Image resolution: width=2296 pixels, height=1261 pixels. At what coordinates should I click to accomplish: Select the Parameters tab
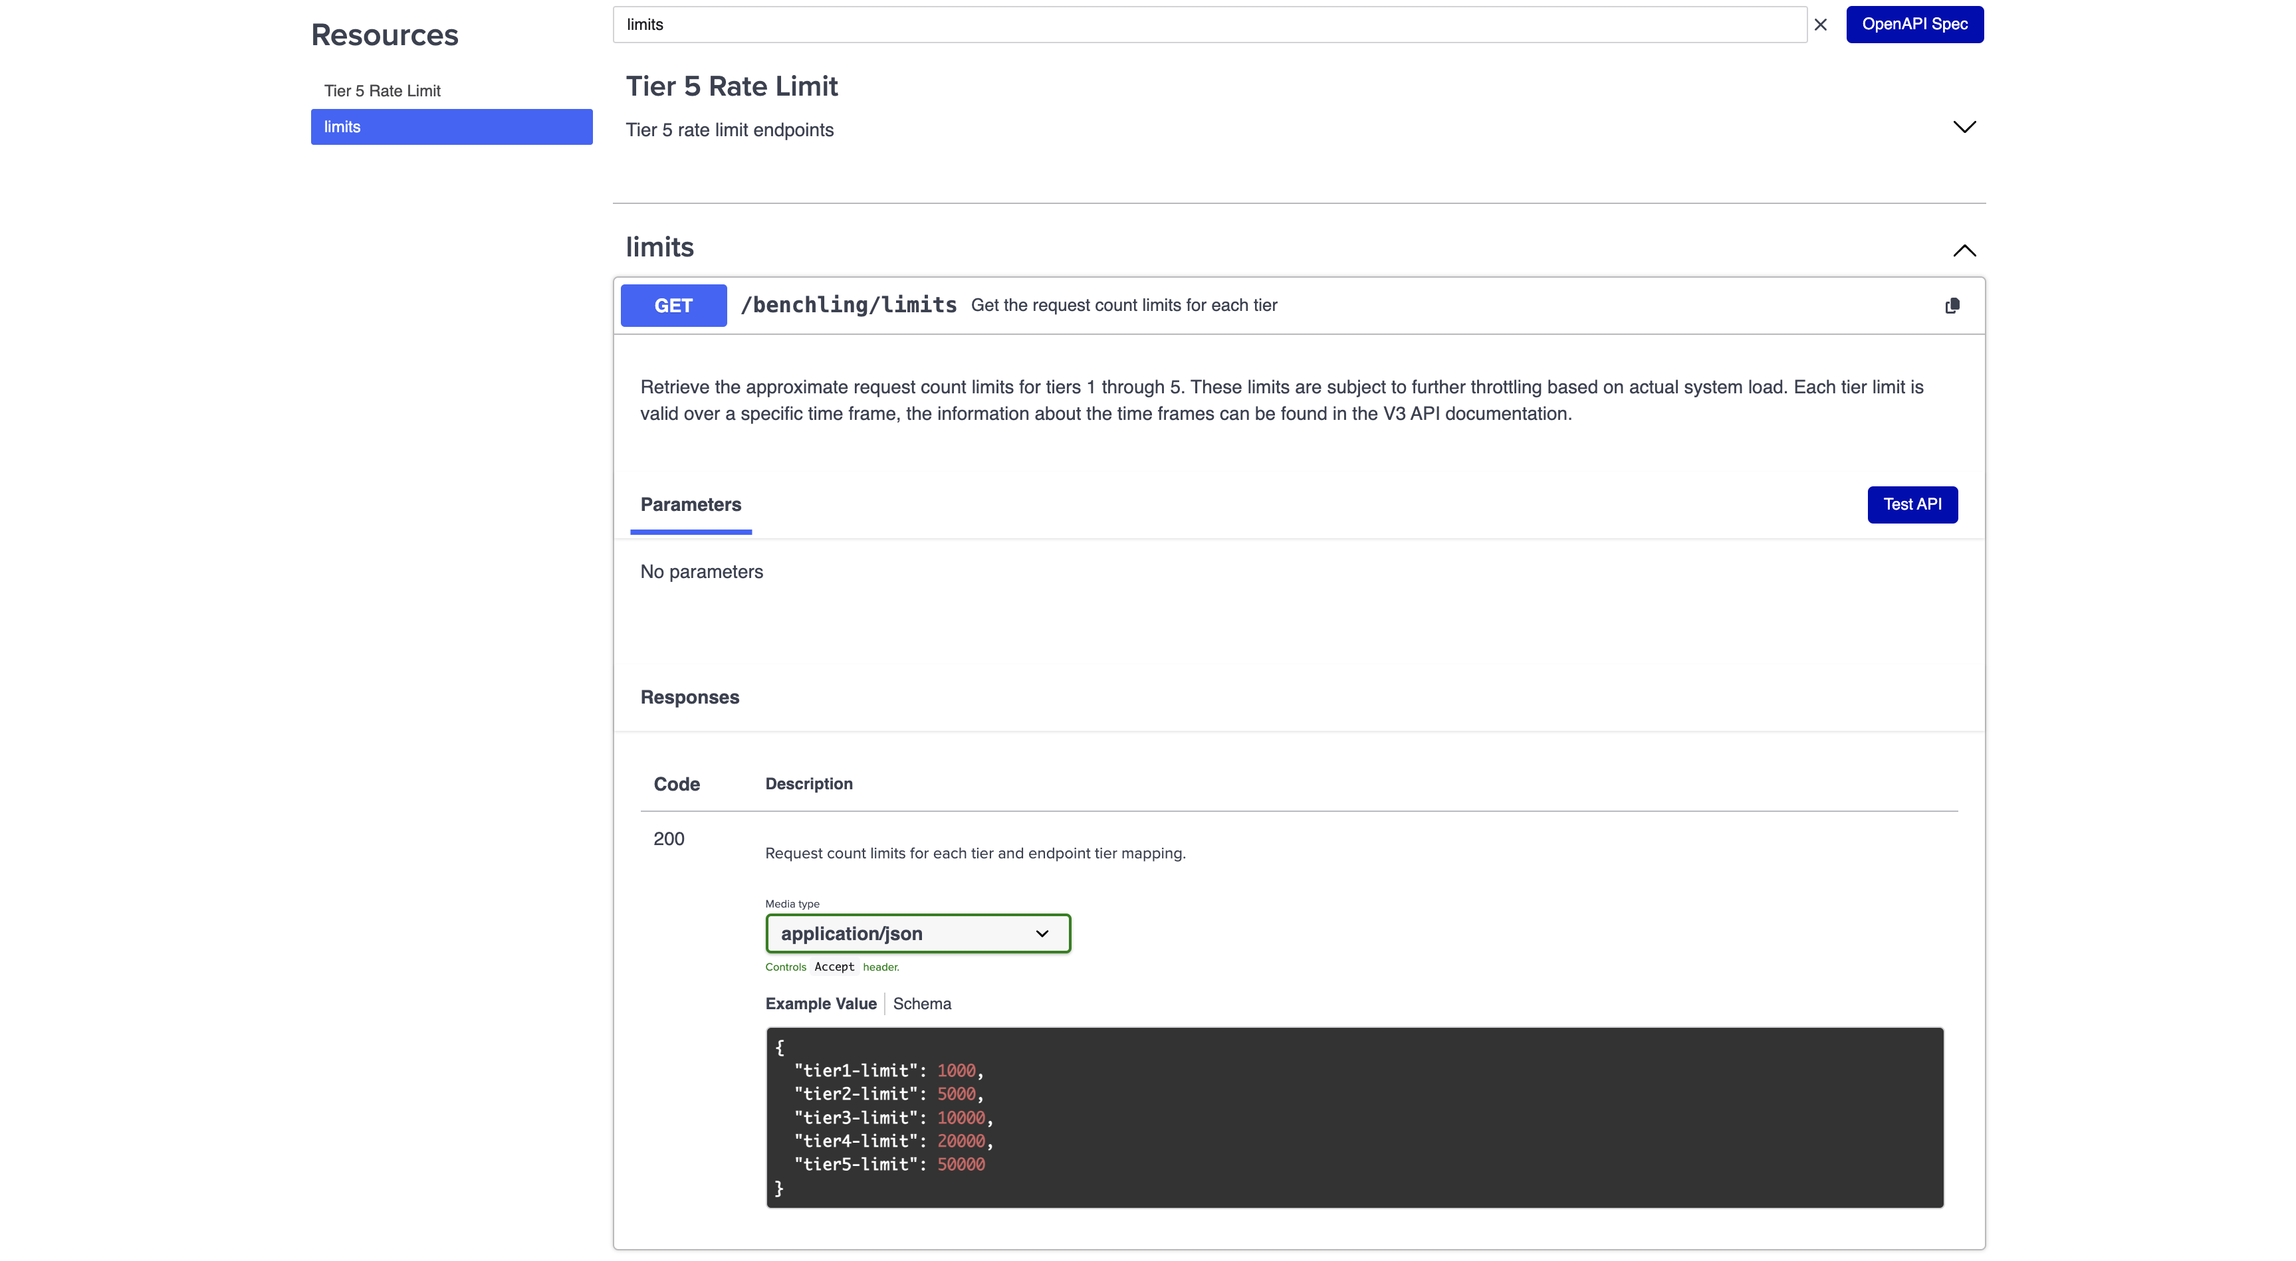[x=691, y=505]
